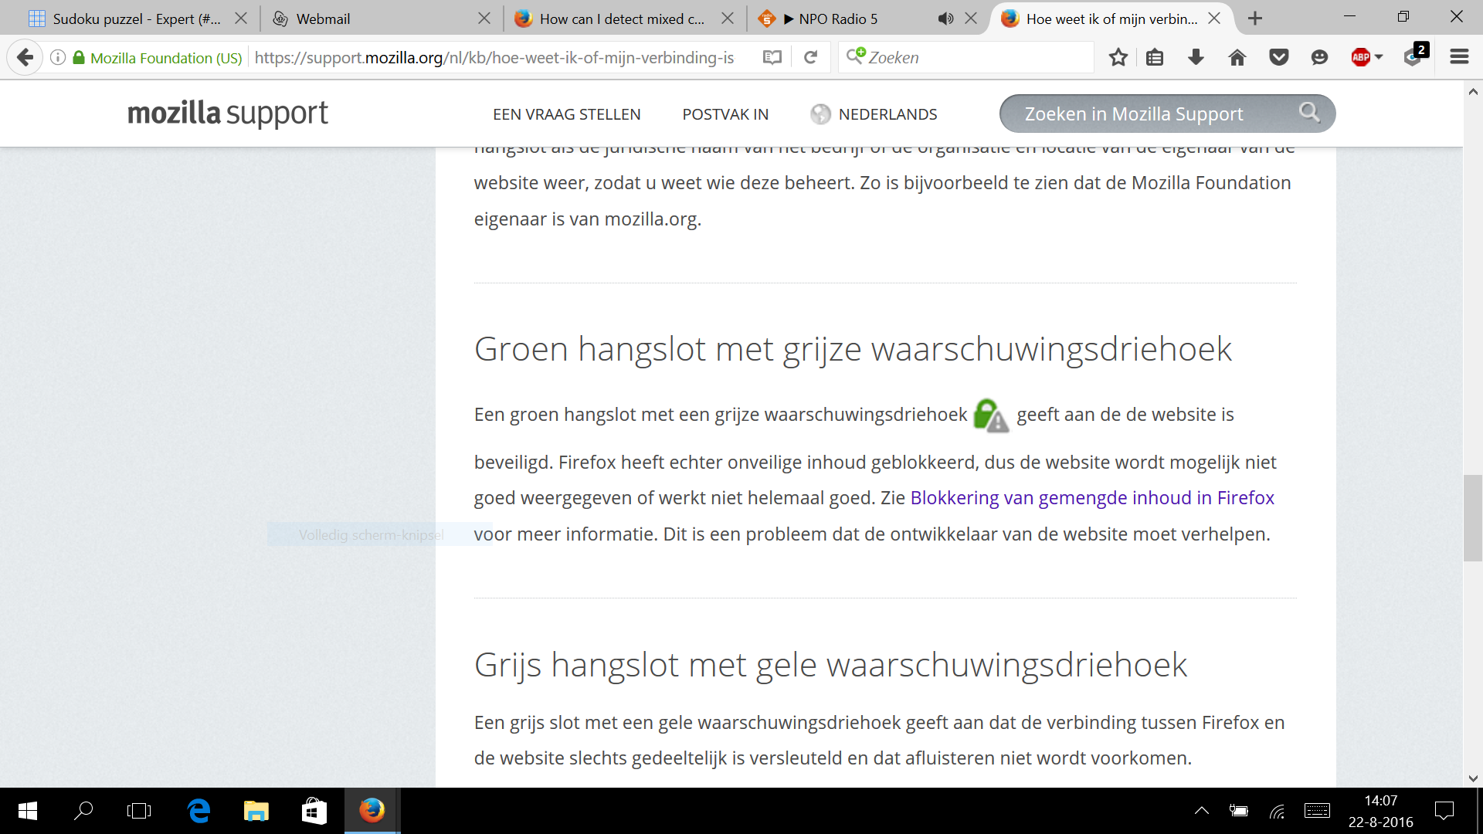Open the Firefox Hello chat icon
Screen dimensions: 1483x834
(1319, 57)
